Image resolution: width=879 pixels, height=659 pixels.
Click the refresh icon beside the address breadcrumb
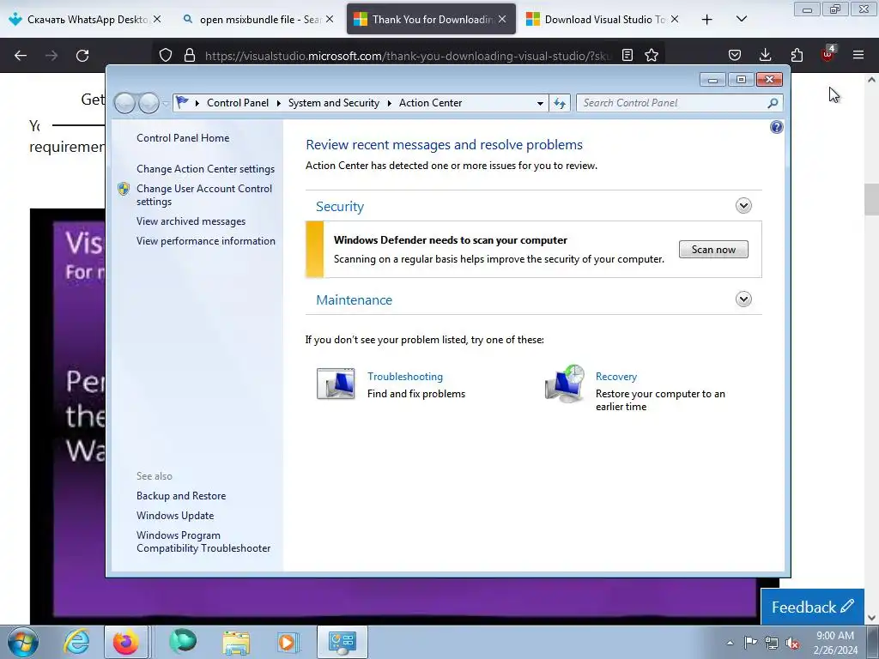pyautogui.click(x=560, y=103)
